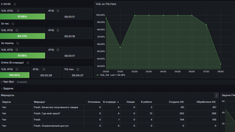Click info icon beside За период heading
Screen dimensions: 235x132
[17, 43]
